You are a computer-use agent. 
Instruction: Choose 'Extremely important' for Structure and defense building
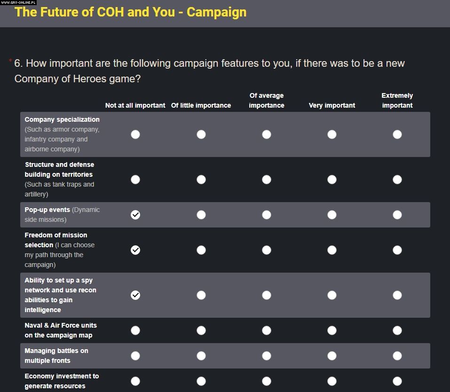click(x=397, y=180)
